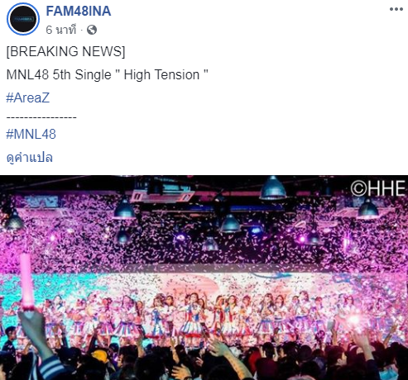Click the pink lightstick in the photo
The image size is (408, 380).
27,283
